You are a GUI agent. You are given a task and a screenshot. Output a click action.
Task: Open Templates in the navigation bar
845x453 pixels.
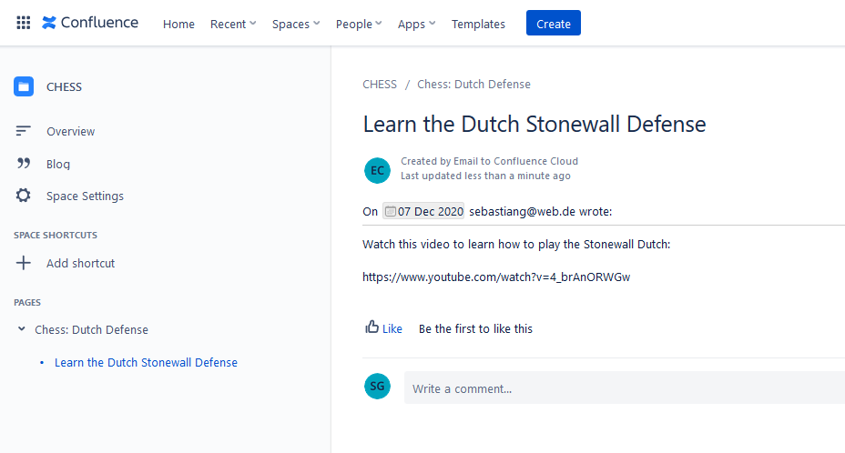point(478,24)
